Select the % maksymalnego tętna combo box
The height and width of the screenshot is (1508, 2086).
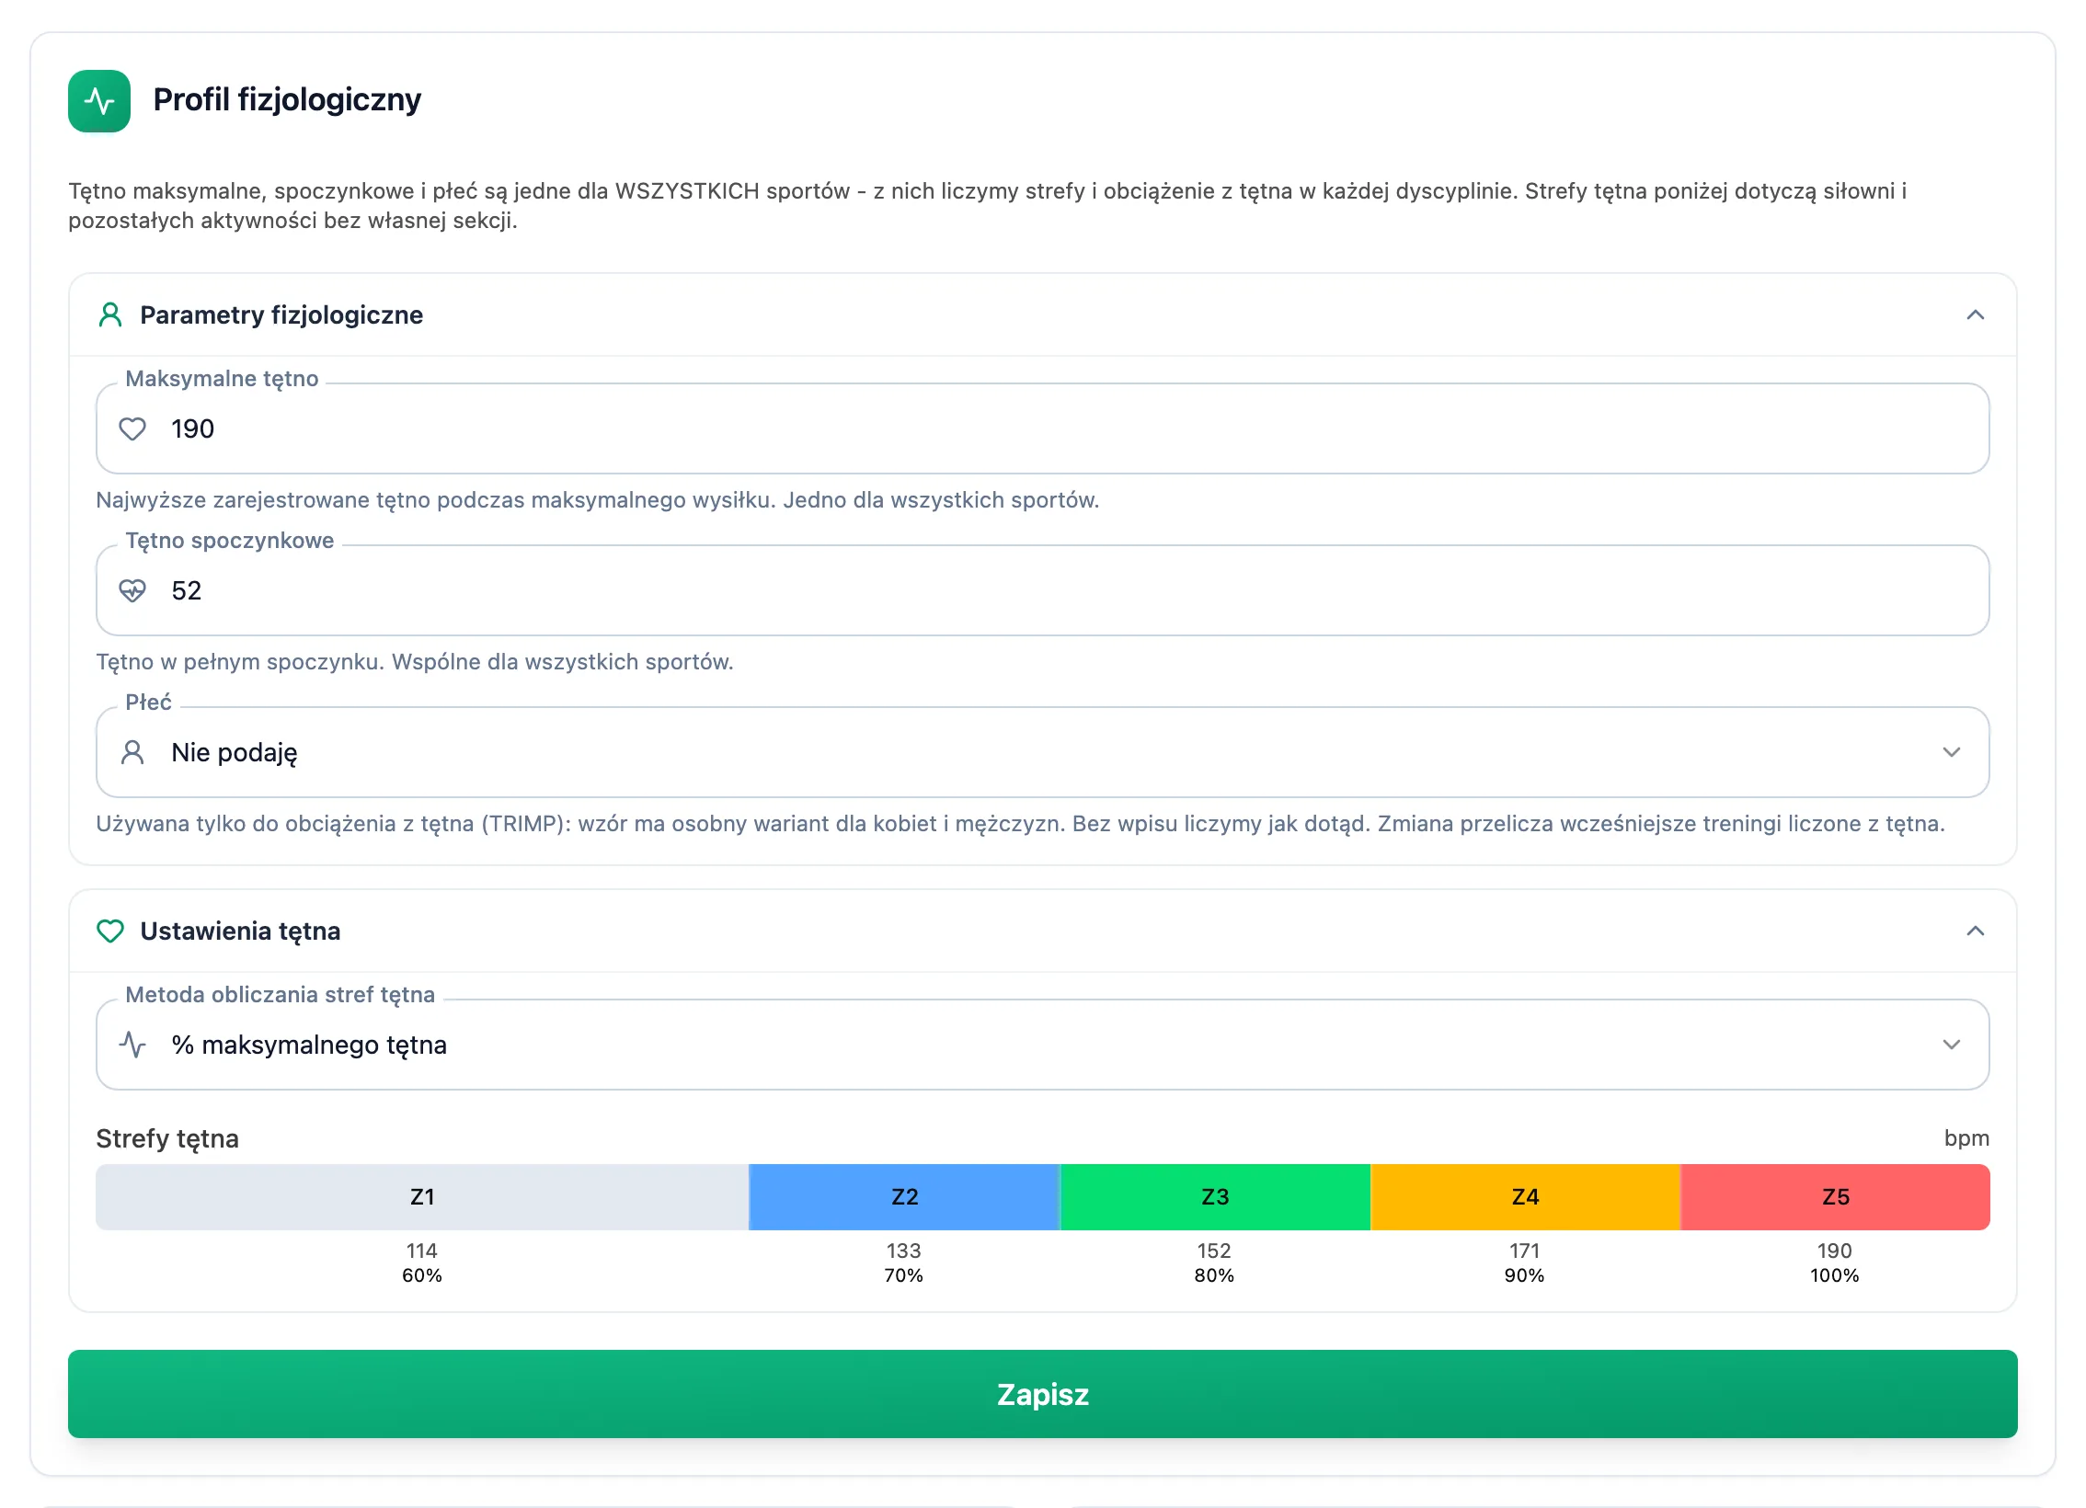click(1043, 1045)
